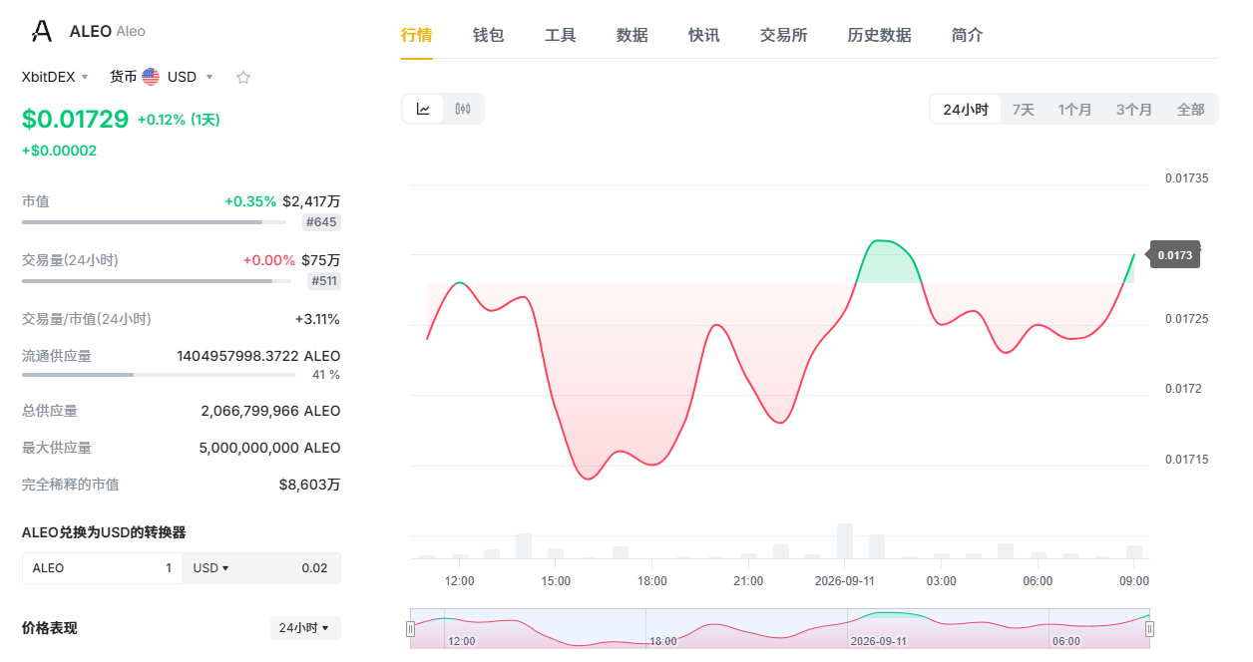Switch to the 行情 tab
Viewport: 1253px width, 662px height.
(x=417, y=35)
